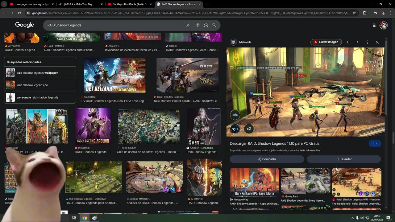Show hidden system tray icons
This screenshot has width=395, height=222.
(x=352, y=218)
